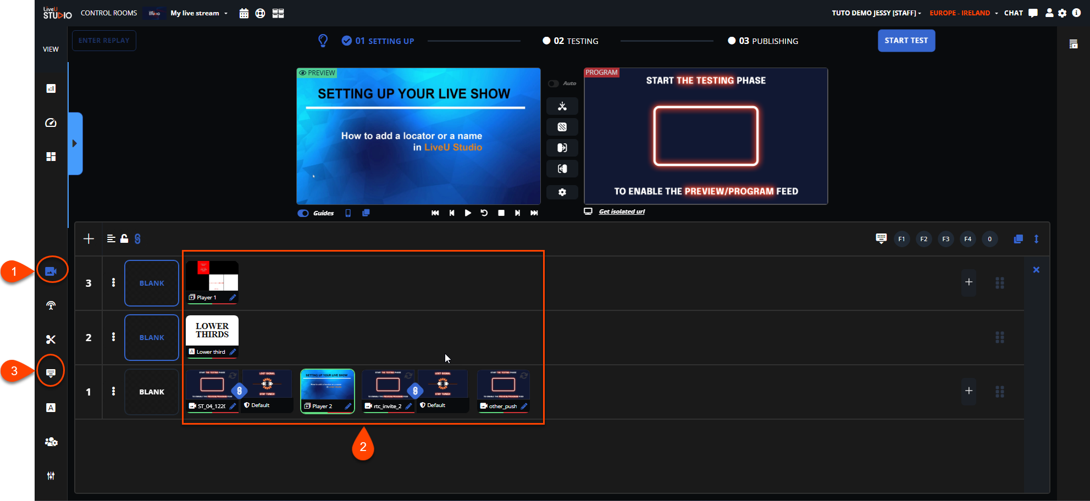Expand the collapsed left side panel arrow
Image resolution: width=1090 pixels, height=501 pixels.
click(75, 143)
